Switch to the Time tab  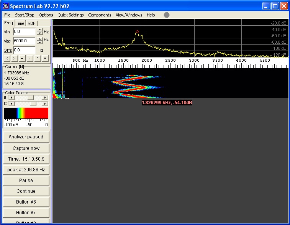pos(20,23)
